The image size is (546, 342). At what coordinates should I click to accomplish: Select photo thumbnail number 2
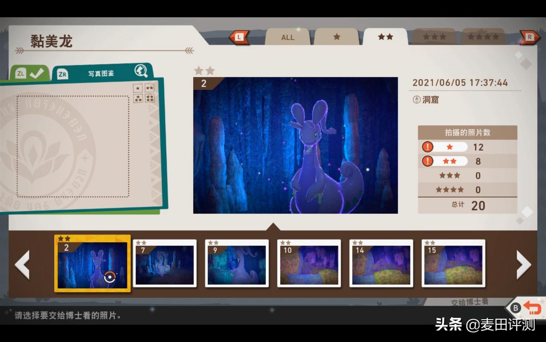click(92, 263)
